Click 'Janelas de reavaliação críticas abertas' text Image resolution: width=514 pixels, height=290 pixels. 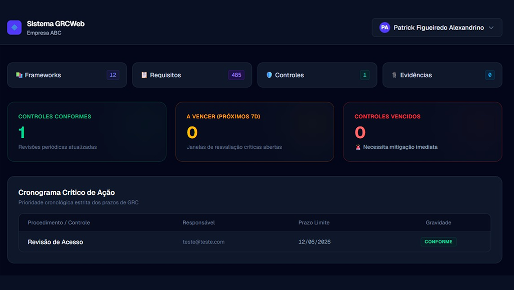pos(234,147)
